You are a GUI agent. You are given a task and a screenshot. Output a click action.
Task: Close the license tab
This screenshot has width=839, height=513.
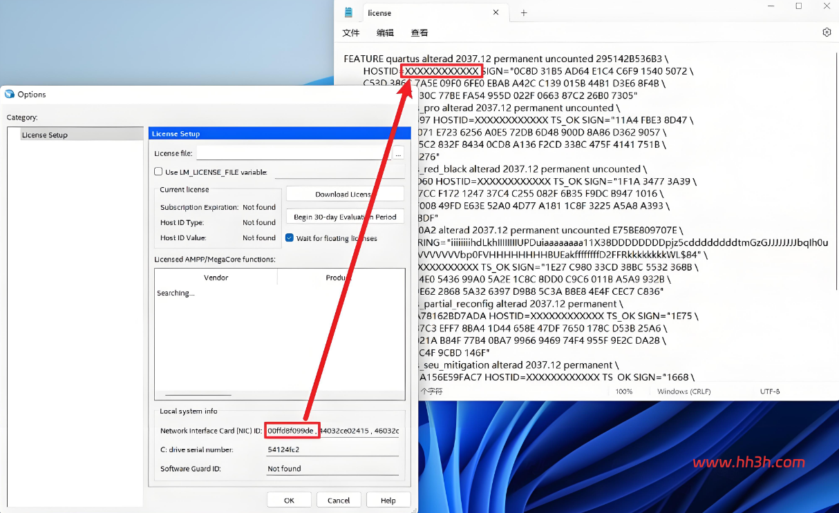pos(496,12)
